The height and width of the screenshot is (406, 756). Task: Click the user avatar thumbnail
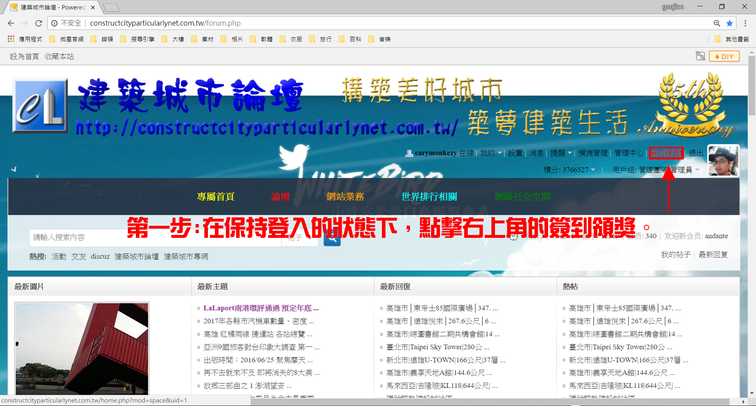[x=723, y=161]
